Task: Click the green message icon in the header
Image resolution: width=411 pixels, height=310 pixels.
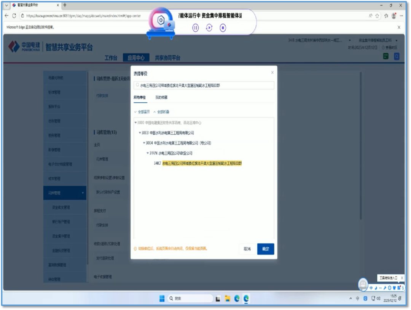Action: click(x=386, y=56)
